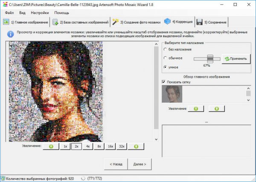Click the blue info icon
Screen dimensions: 256x182
[10, 34]
